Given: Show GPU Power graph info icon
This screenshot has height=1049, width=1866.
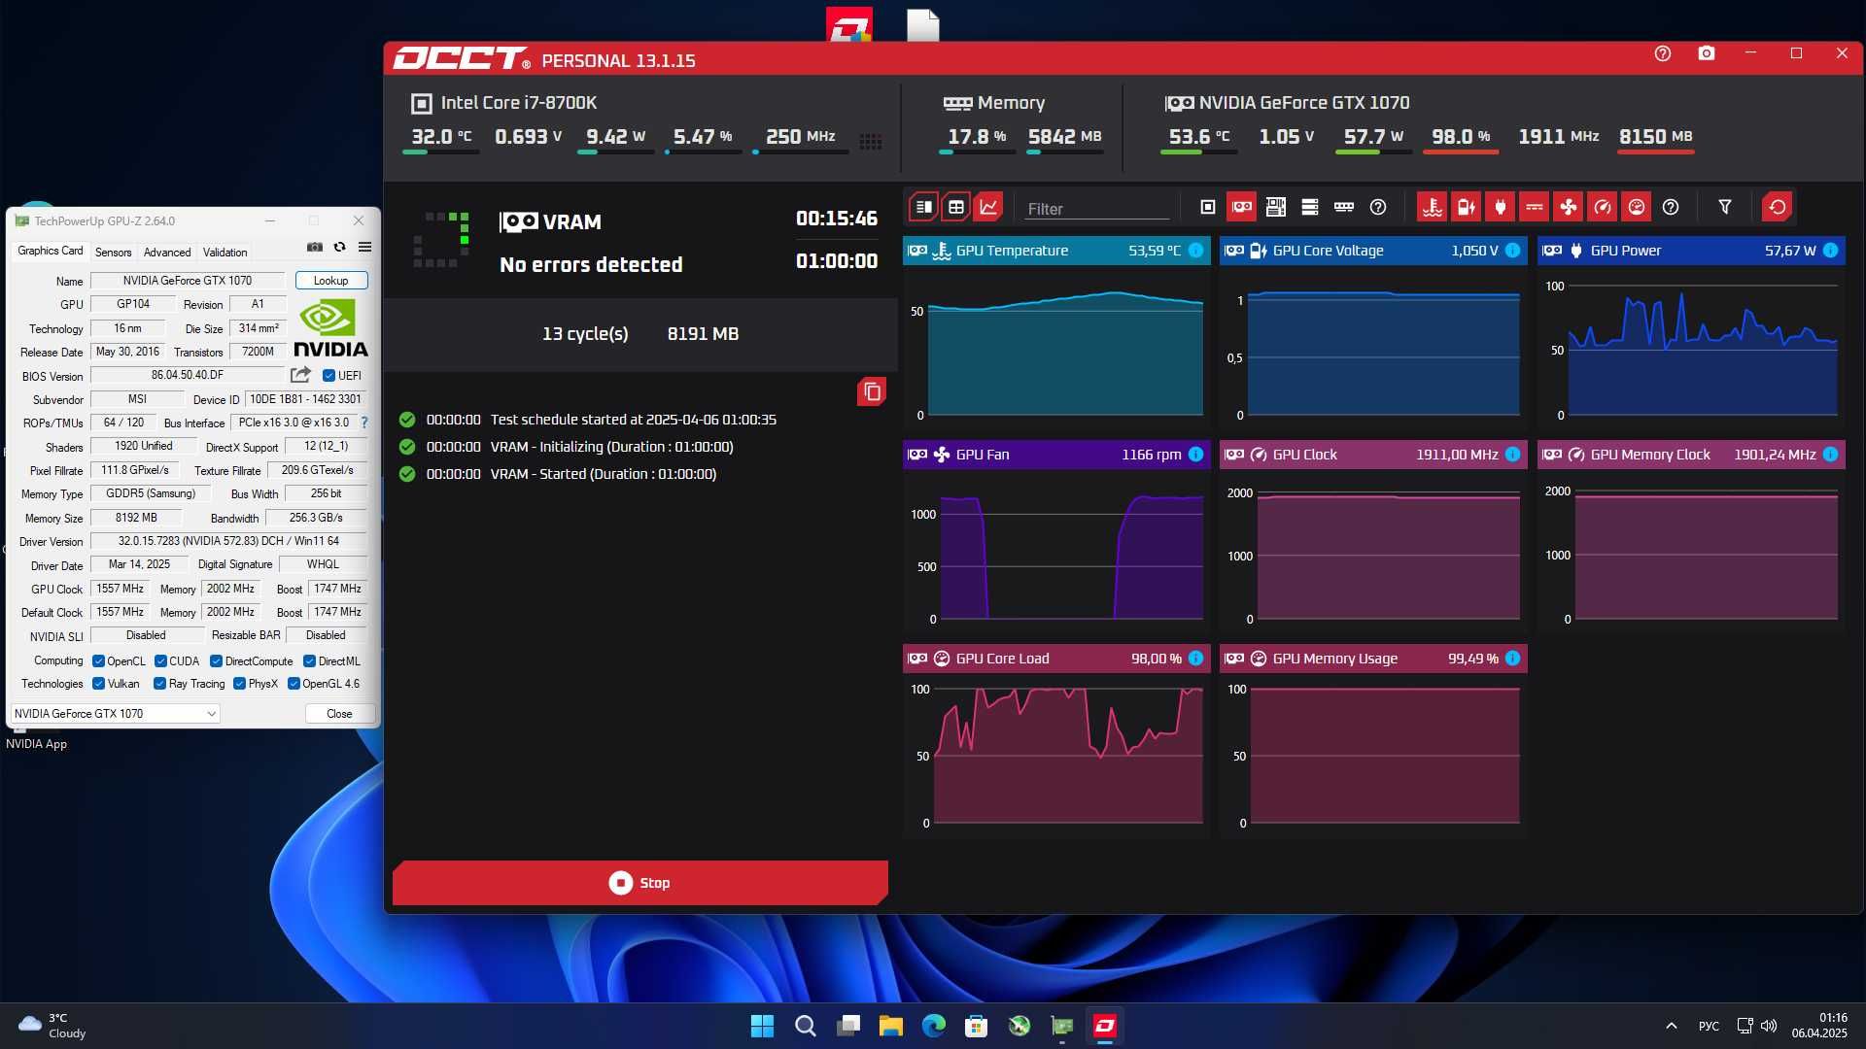Looking at the screenshot, I should 1831,251.
